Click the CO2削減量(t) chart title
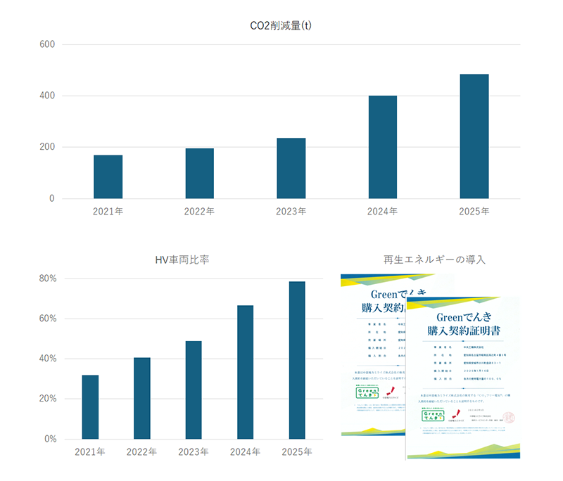 pyautogui.click(x=281, y=26)
